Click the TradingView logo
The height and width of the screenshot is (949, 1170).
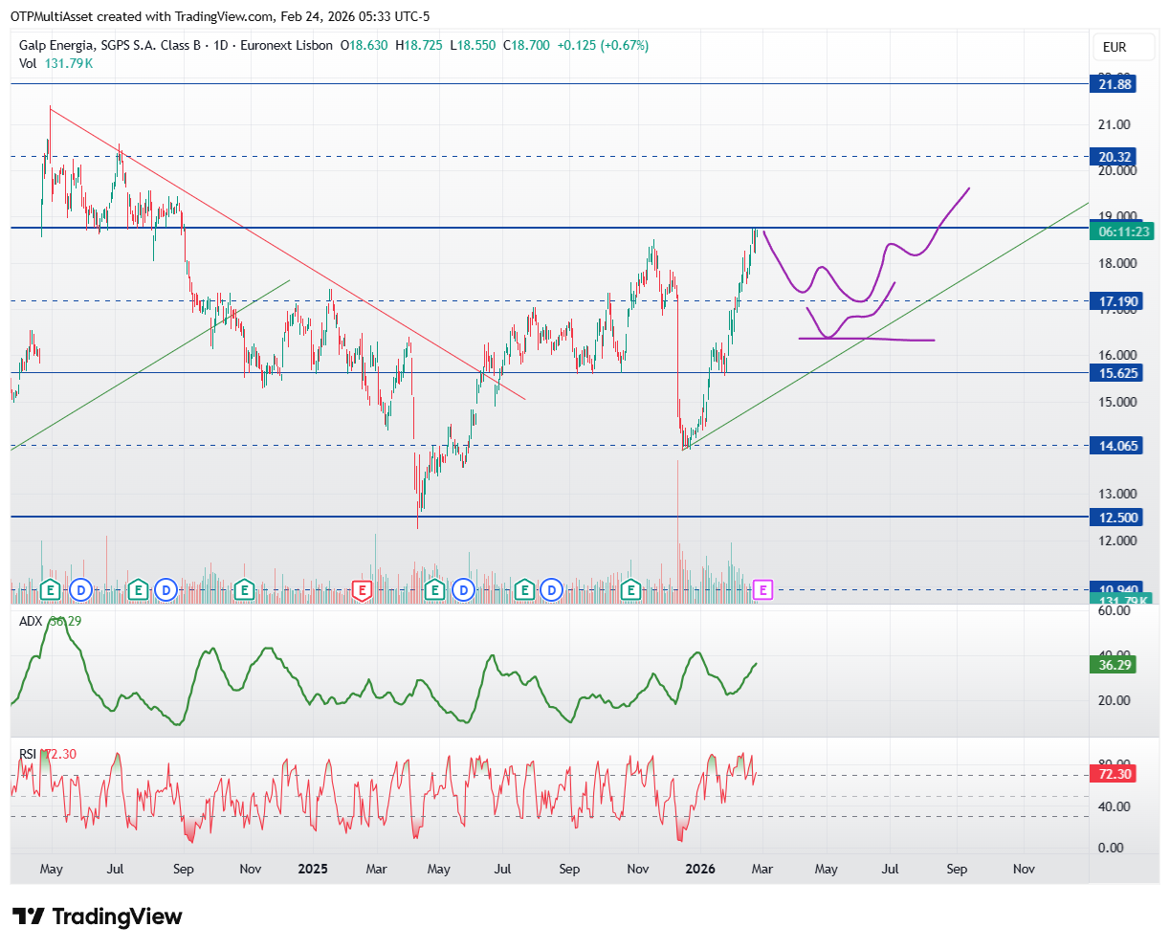pos(97,916)
